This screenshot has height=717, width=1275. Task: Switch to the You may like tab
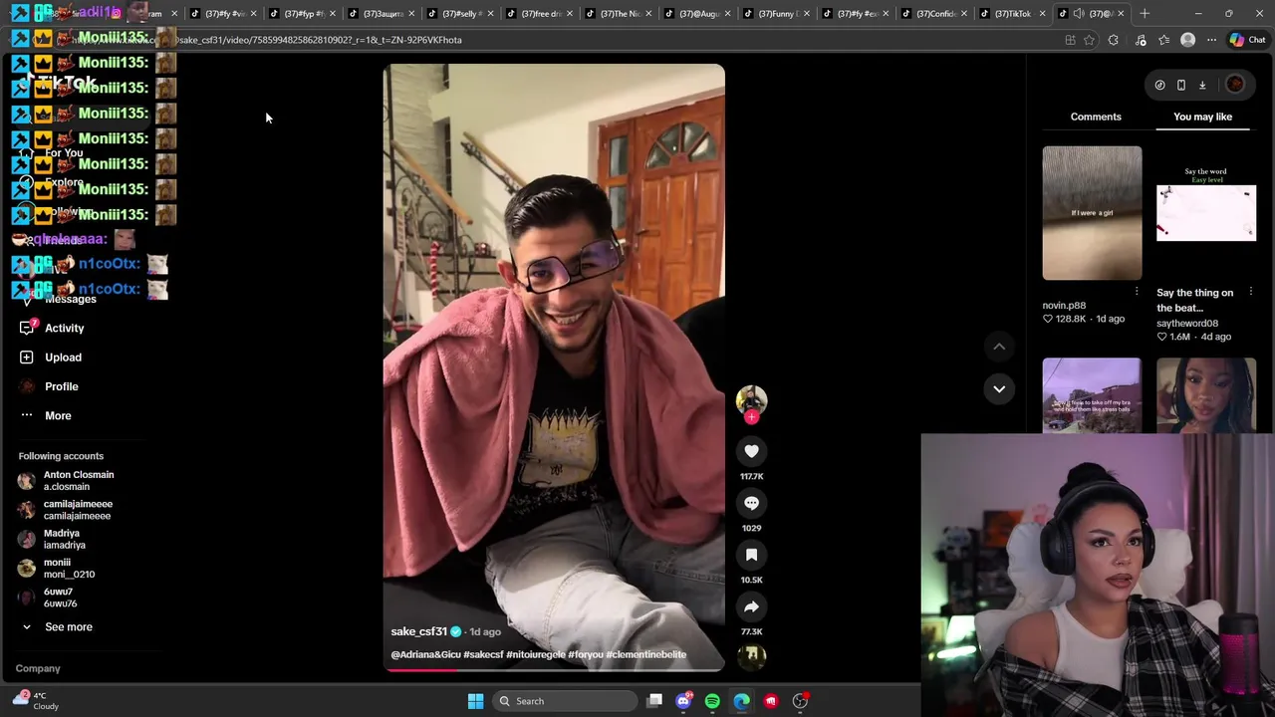(x=1202, y=117)
